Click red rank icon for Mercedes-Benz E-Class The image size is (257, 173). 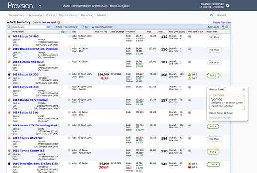coord(190,167)
